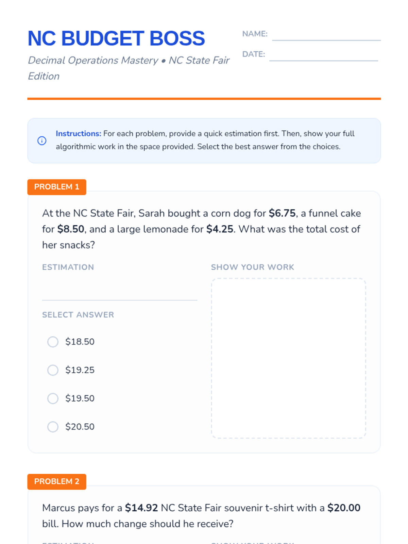This screenshot has width=408, height=544.
Task: Click the NAME entry line
Action: [326, 35]
